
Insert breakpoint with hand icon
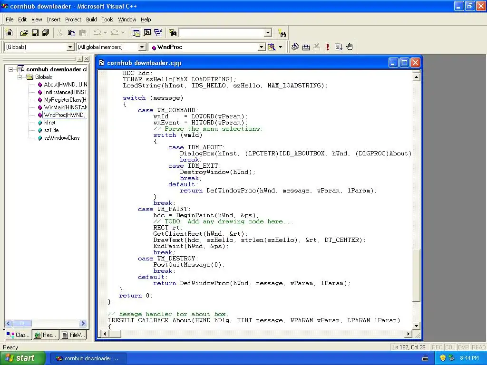[x=350, y=47]
